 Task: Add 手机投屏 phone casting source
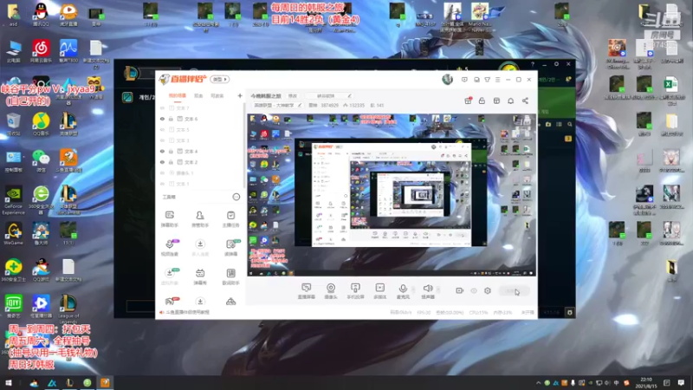click(x=355, y=291)
